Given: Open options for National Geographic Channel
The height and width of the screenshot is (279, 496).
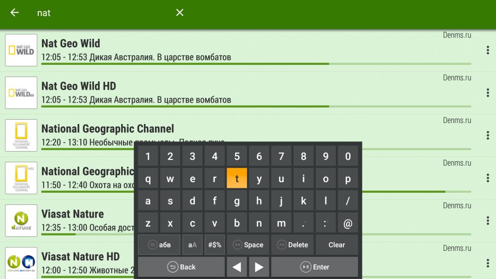Looking at the screenshot, I should (488, 136).
